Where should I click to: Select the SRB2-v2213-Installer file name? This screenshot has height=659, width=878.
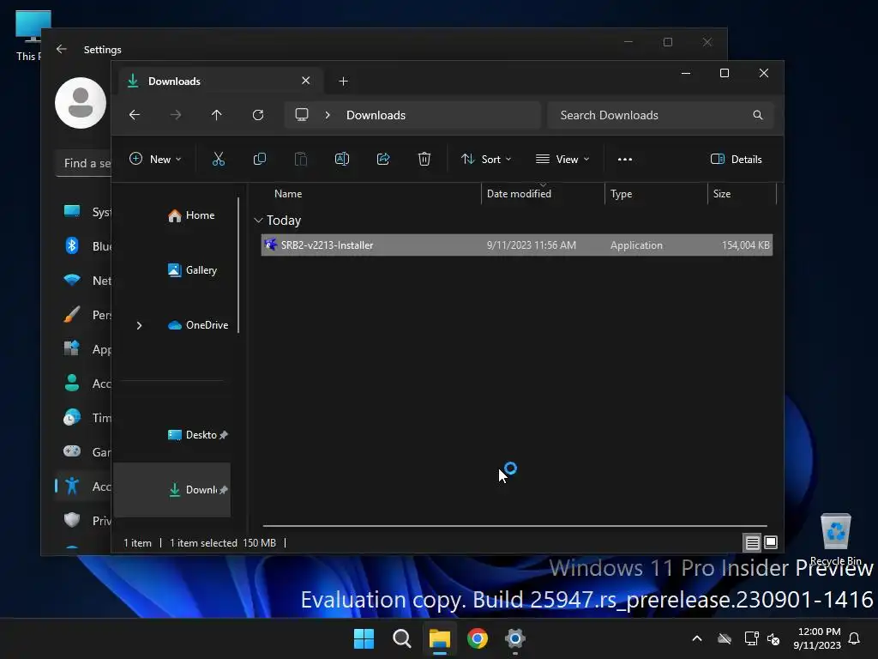(x=327, y=245)
